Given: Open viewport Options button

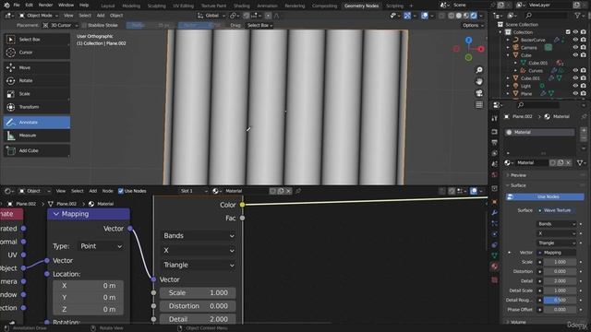Looking at the screenshot, I should pos(472,25).
